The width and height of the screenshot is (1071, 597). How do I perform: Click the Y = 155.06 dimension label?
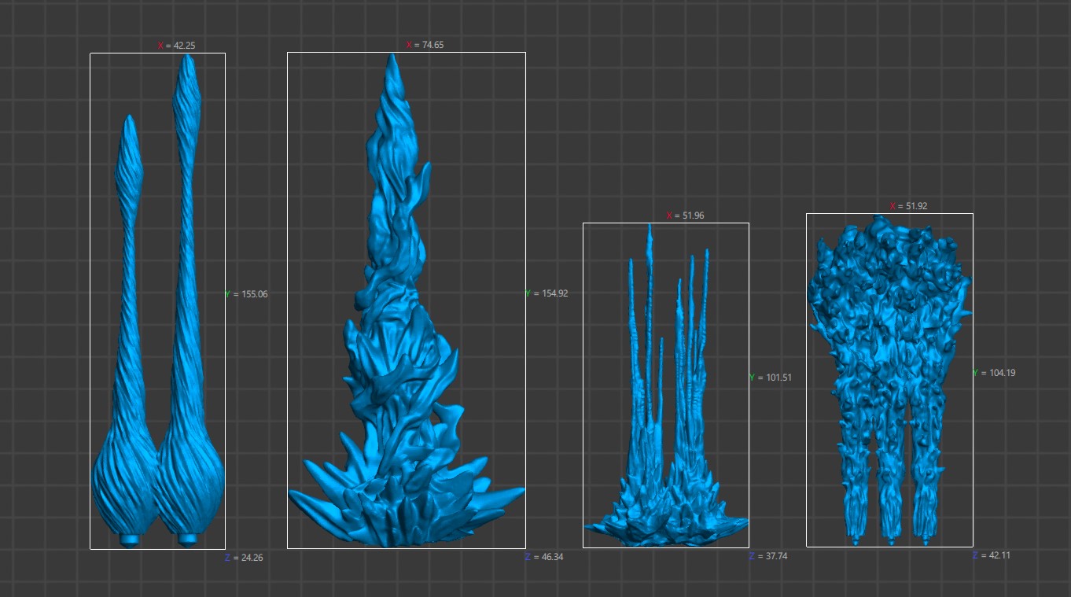point(246,294)
